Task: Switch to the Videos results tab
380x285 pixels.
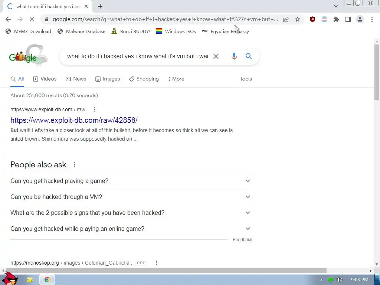Action: 45,79
